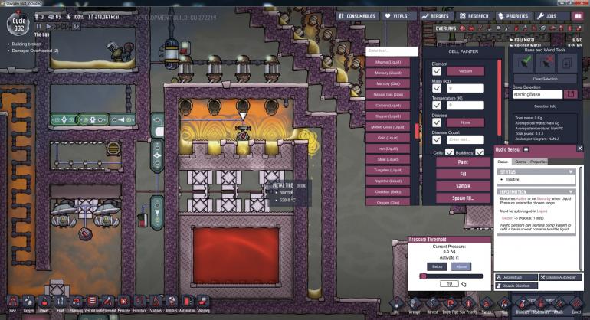This screenshot has height=320, width=590.
Task: Toggle the Element checkbox in Cell Painter
Action: point(437,70)
